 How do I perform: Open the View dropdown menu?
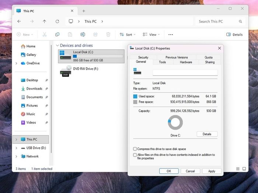151,35
